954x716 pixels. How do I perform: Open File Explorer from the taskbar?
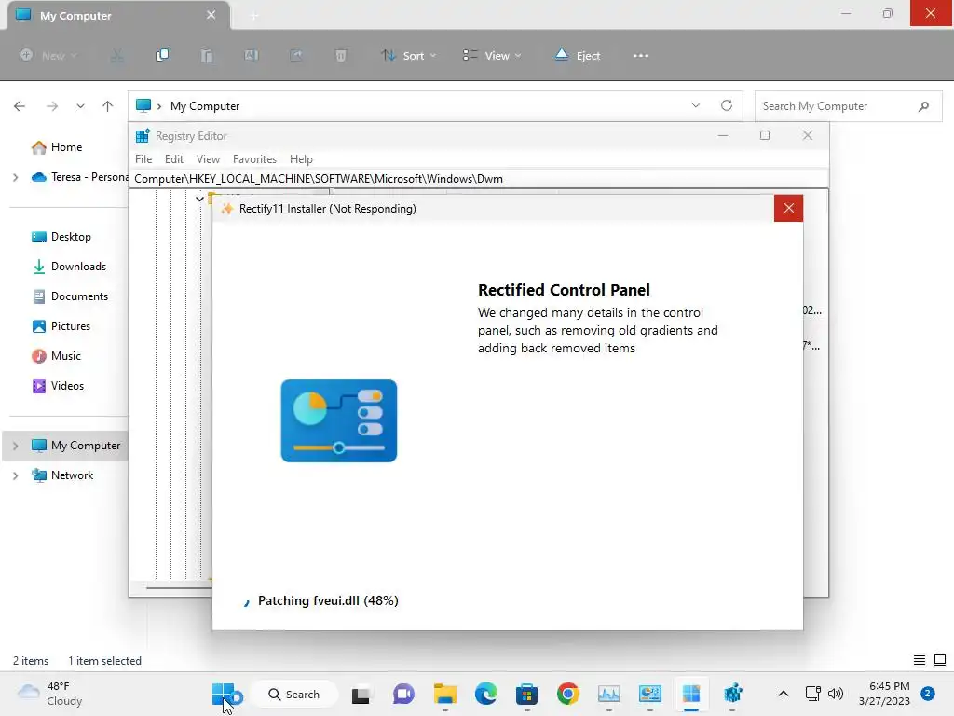point(444,694)
